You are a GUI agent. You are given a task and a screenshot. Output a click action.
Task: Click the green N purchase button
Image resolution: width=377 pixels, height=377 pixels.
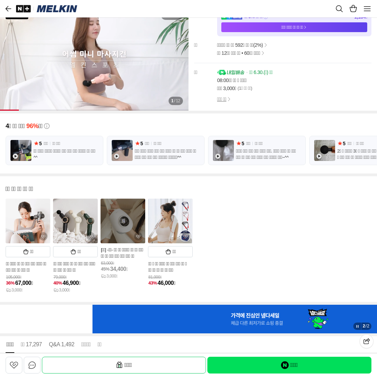coord(289,365)
